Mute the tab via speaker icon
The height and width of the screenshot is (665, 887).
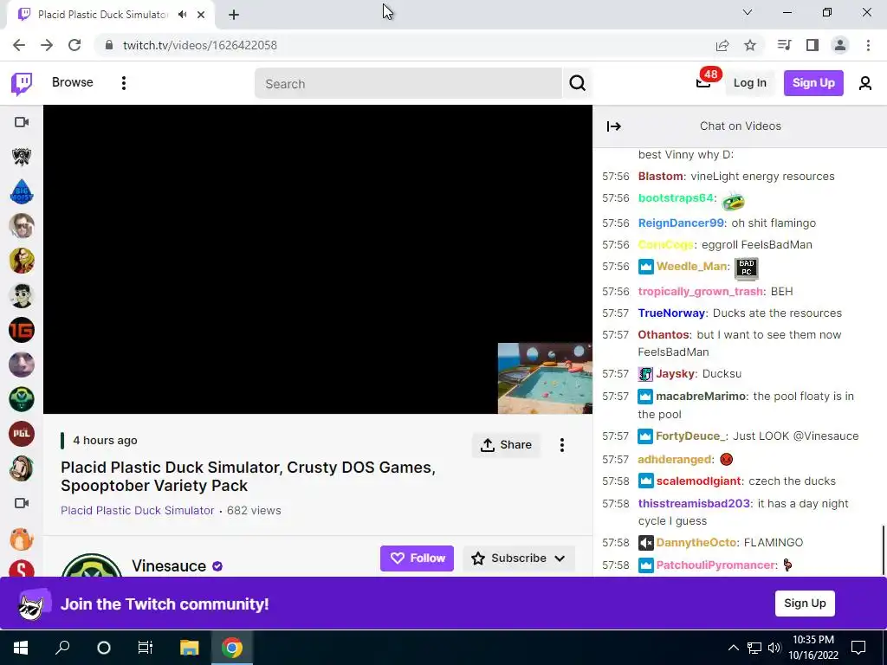coord(182,15)
